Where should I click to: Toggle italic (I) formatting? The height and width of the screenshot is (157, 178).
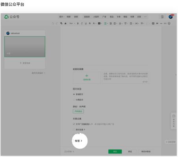tap(82, 24)
